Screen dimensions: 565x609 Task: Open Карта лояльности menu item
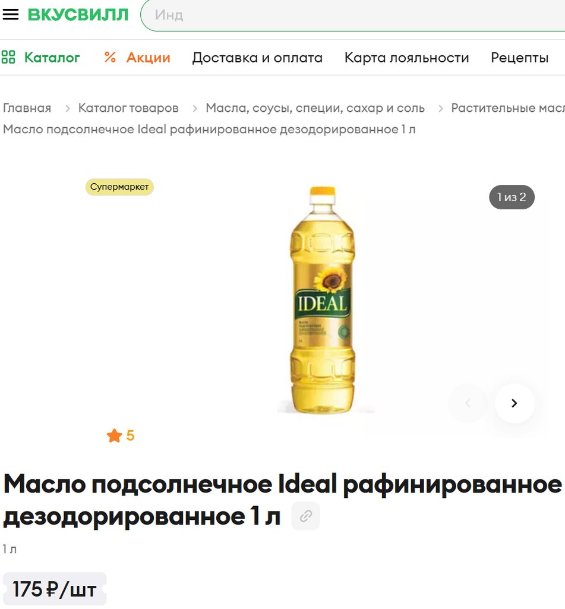click(x=406, y=58)
